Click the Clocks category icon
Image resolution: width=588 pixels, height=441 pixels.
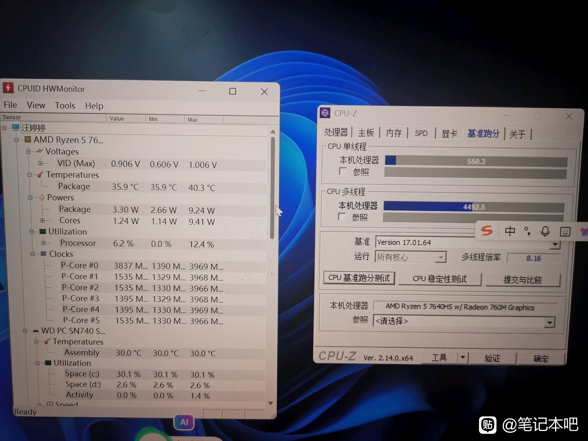click(44, 254)
